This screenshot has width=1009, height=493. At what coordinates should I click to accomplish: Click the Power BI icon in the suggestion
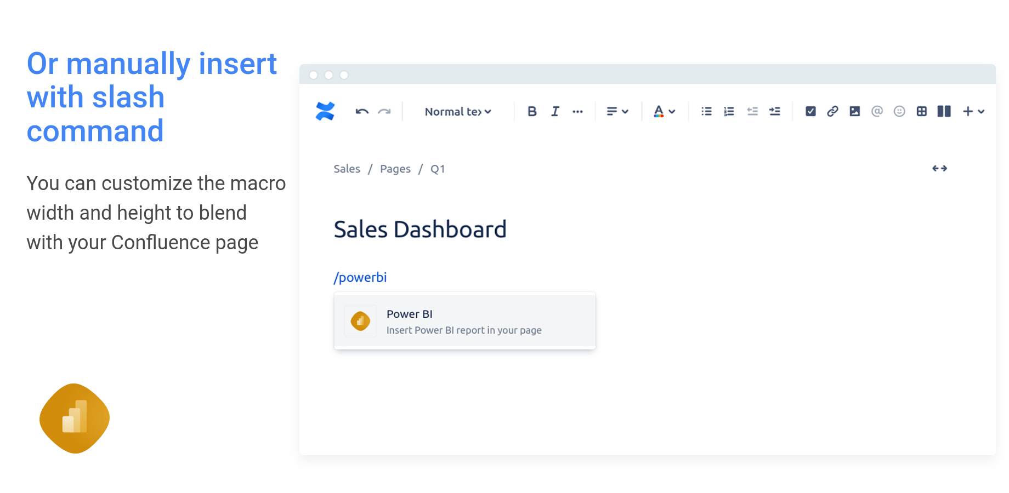[x=360, y=321]
